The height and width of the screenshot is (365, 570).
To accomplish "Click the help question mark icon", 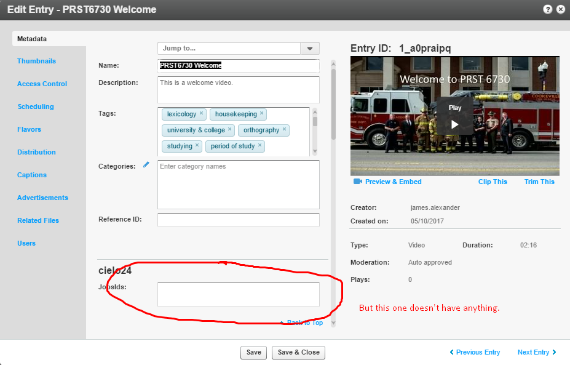I will click(x=547, y=10).
